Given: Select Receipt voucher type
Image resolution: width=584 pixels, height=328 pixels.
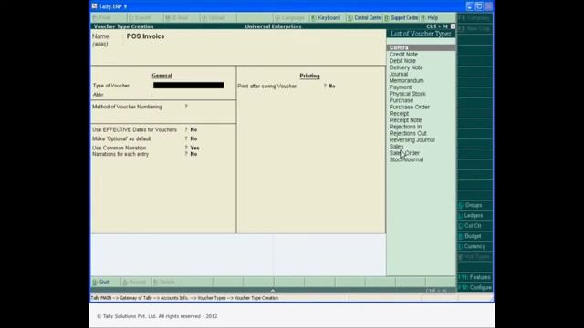Looking at the screenshot, I should coord(399,113).
